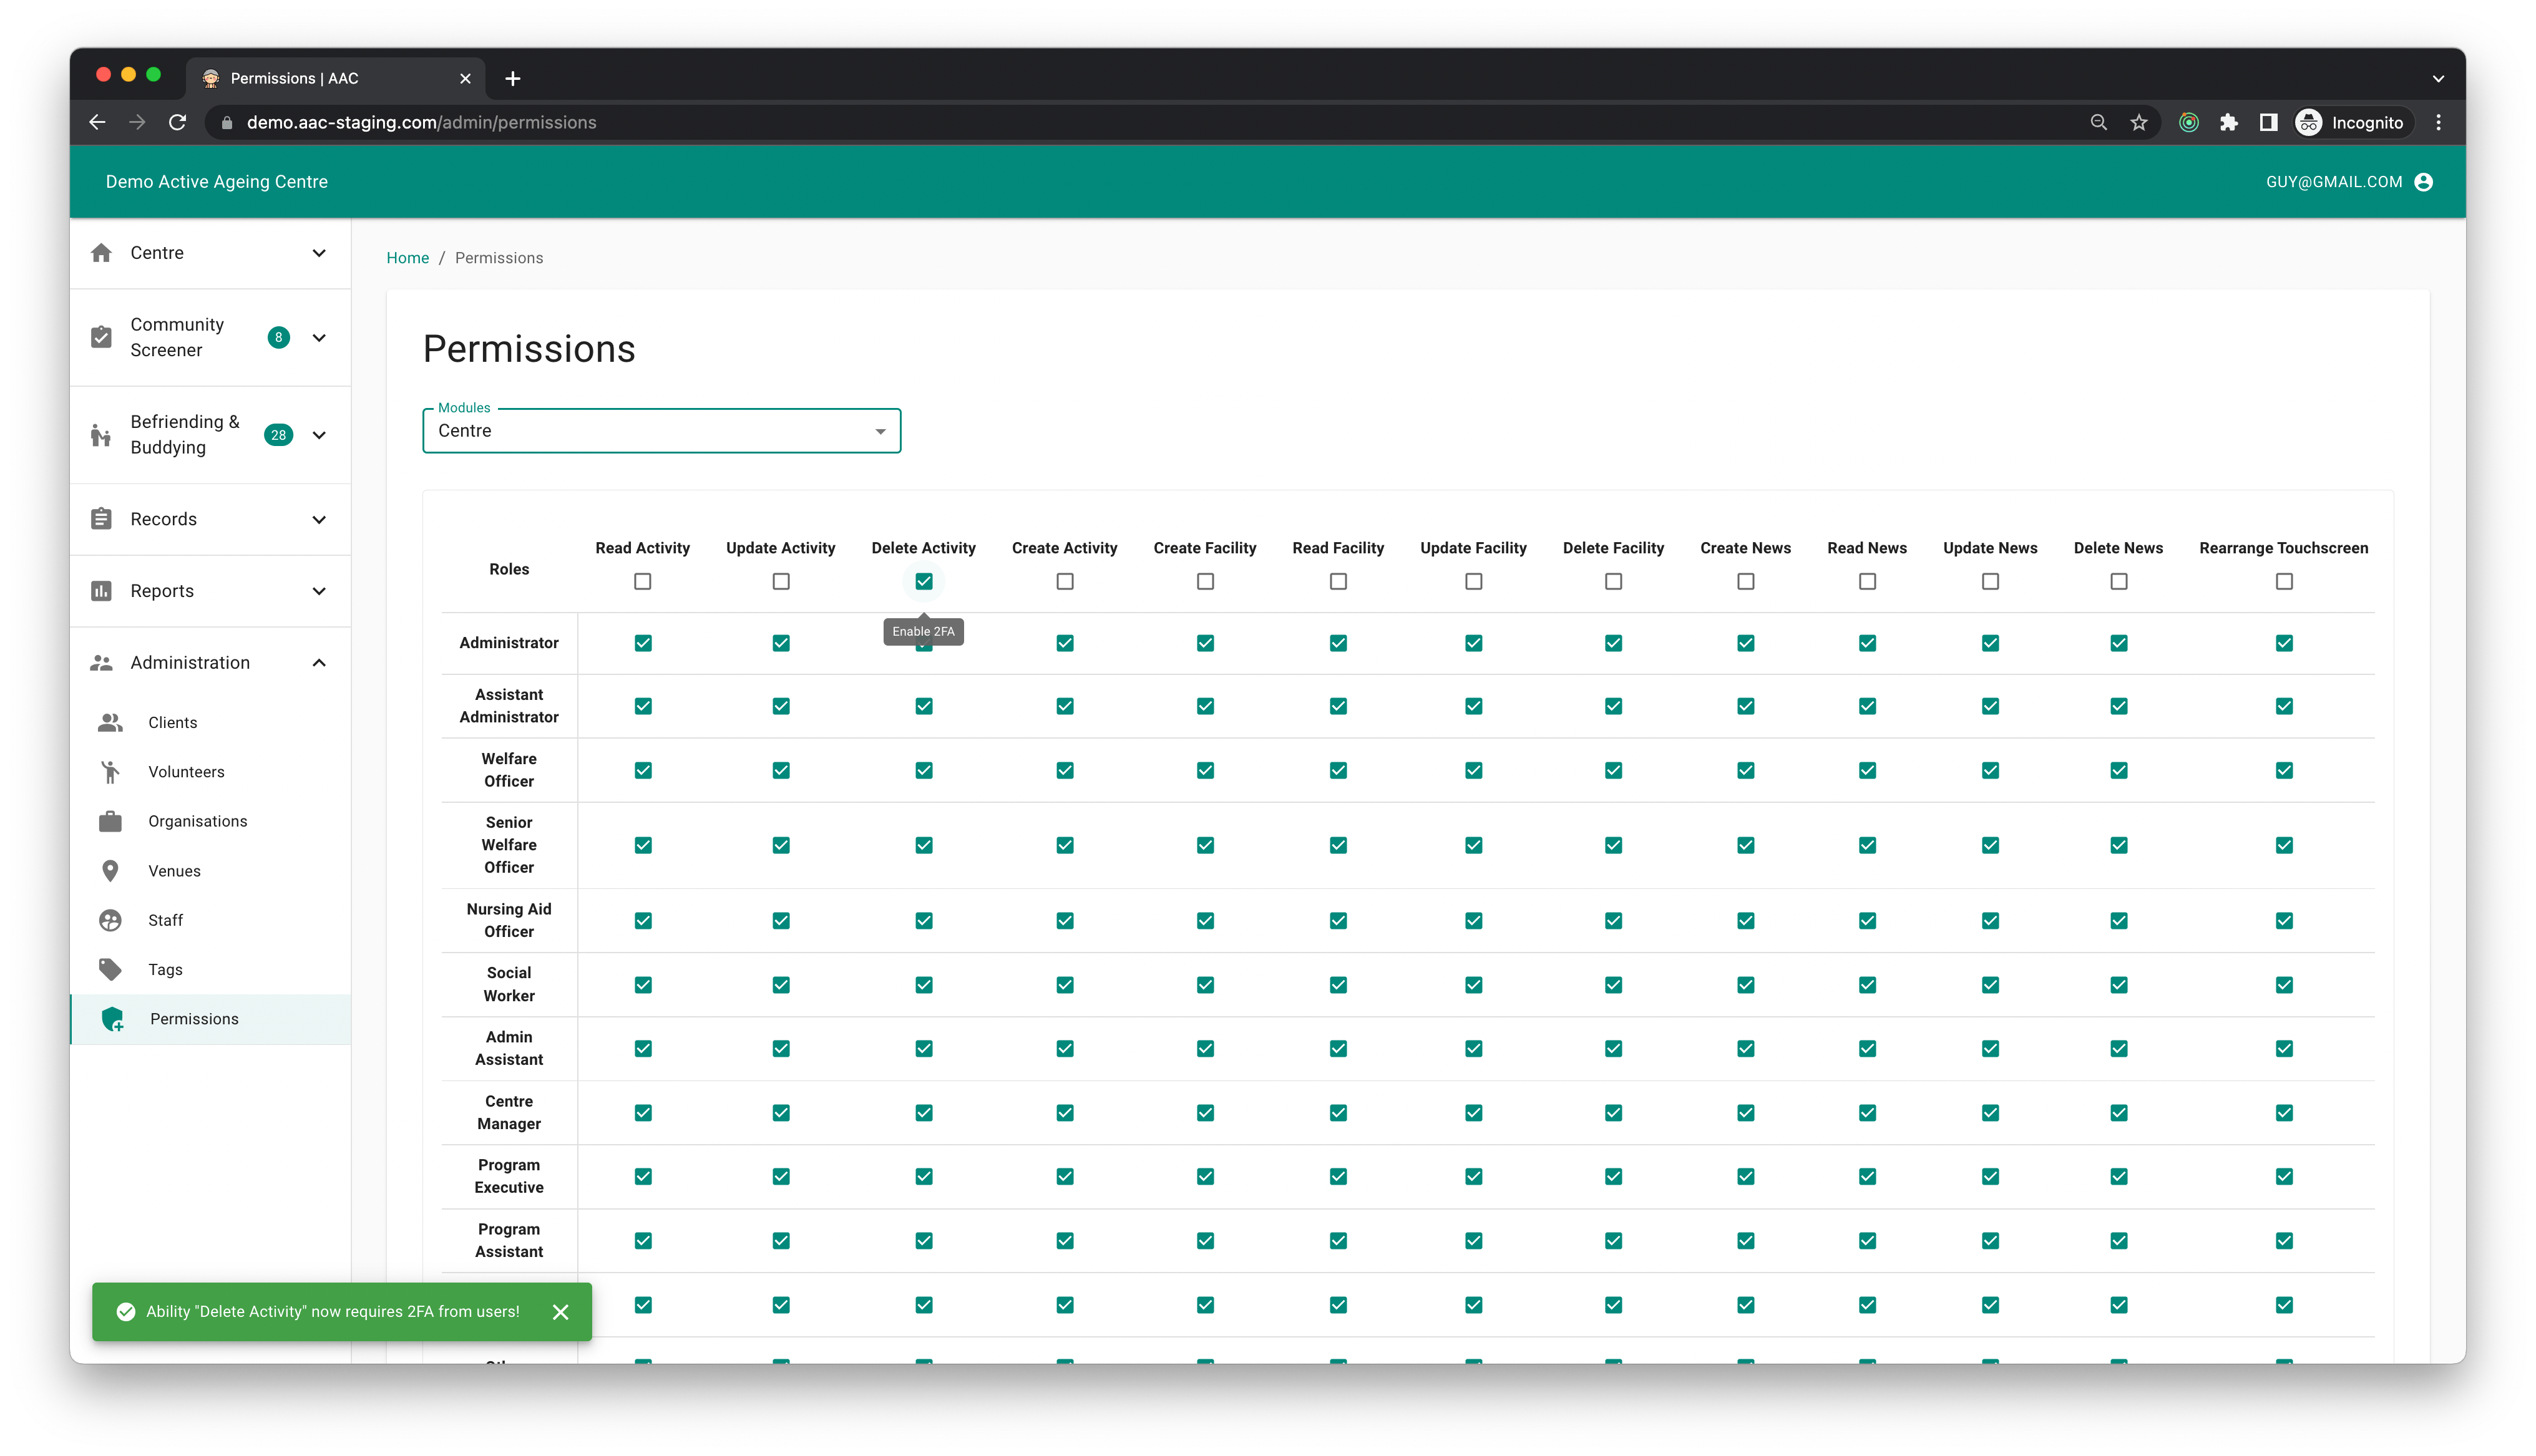Uncheck Welfare Officer Update Facility permission

point(1474,770)
